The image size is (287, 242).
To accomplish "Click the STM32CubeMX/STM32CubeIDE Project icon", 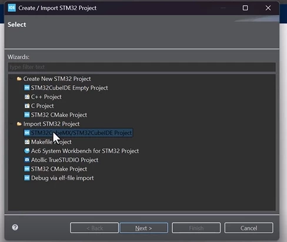I will click(x=27, y=133).
